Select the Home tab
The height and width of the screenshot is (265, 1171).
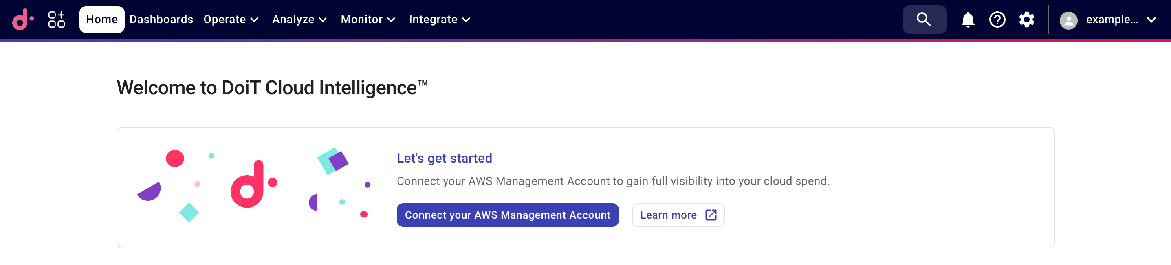pos(102,19)
